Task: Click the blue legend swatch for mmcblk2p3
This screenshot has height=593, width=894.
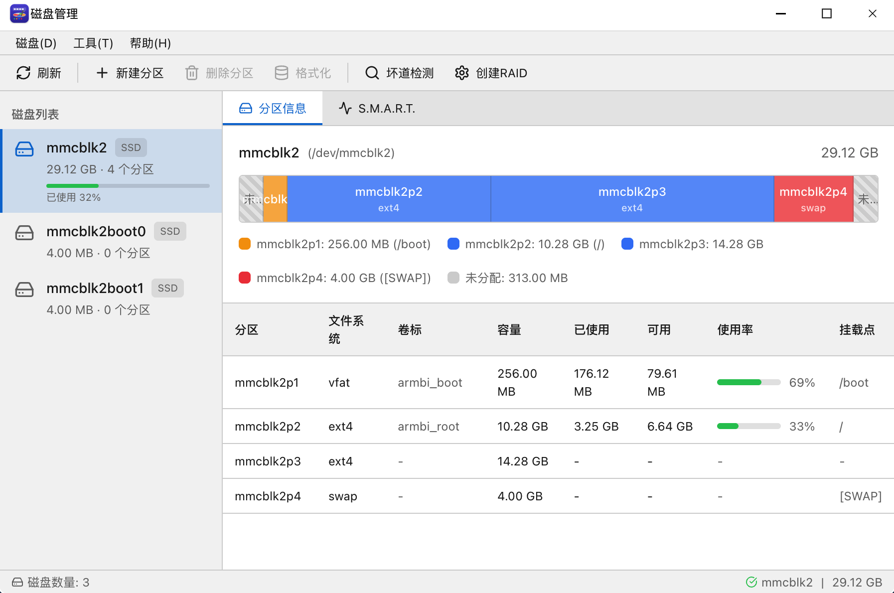Action: (627, 244)
